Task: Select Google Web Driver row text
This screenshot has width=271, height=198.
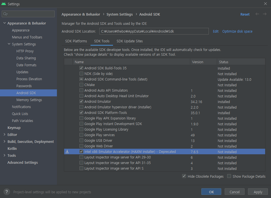Action: [99, 146]
